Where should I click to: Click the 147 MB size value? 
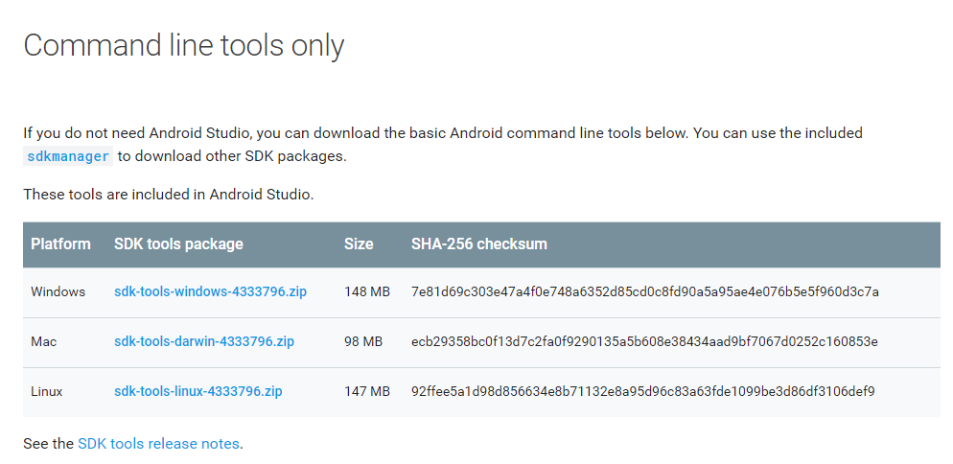click(x=366, y=391)
